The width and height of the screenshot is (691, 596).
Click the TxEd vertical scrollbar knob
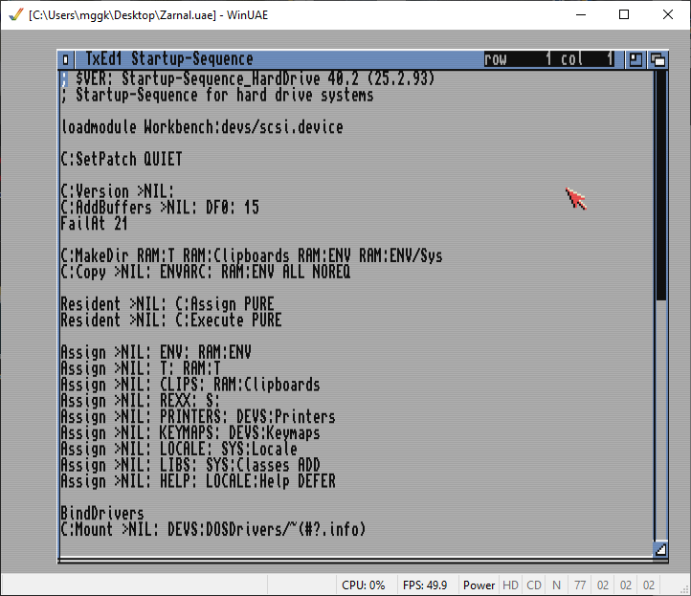pyautogui.click(x=660, y=185)
